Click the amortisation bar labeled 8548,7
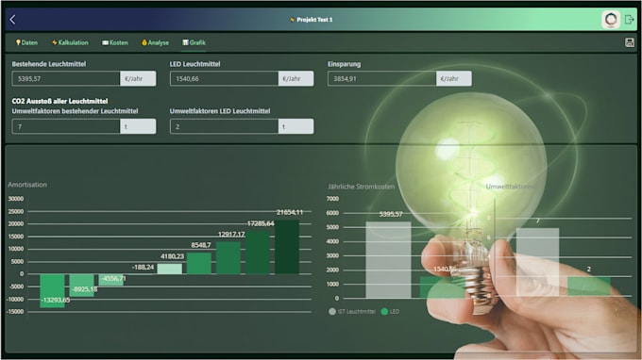642x360 pixels. pos(199,263)
